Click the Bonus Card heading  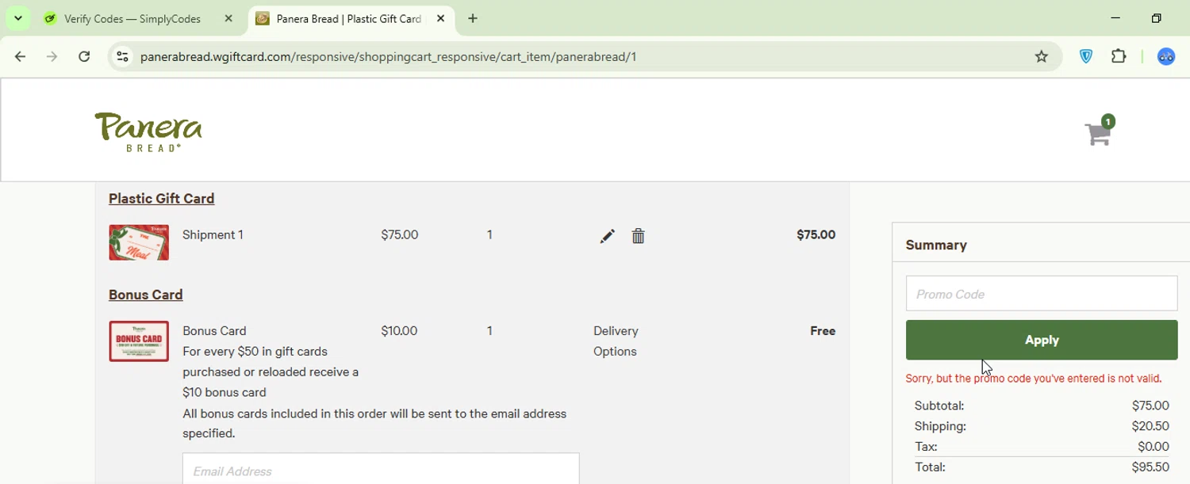pos(145,294)
